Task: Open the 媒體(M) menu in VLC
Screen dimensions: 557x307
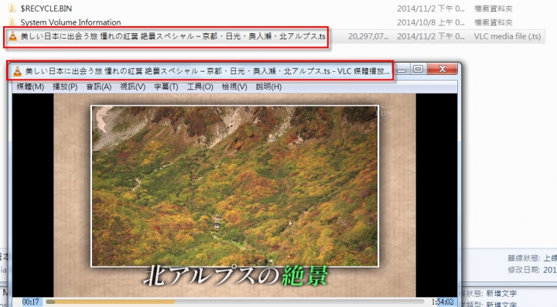Action: (30, 87)
